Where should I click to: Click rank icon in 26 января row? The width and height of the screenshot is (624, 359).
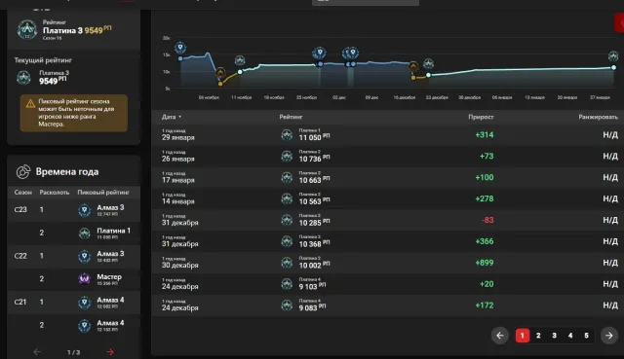pos(287,157)
